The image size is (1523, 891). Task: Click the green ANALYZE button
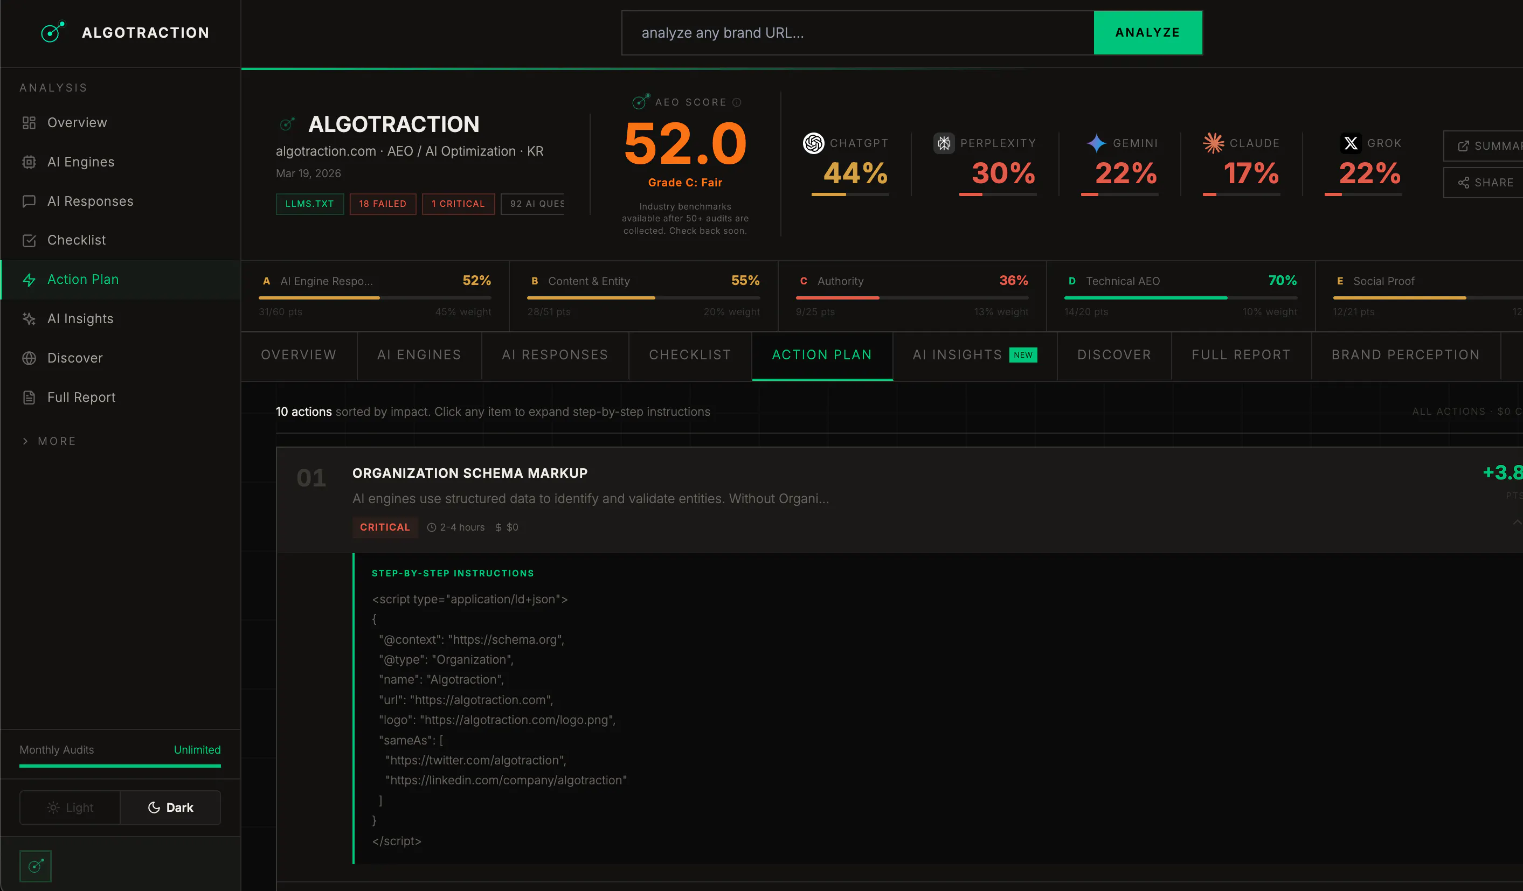pyautogui.click(x=1148, y=33)
